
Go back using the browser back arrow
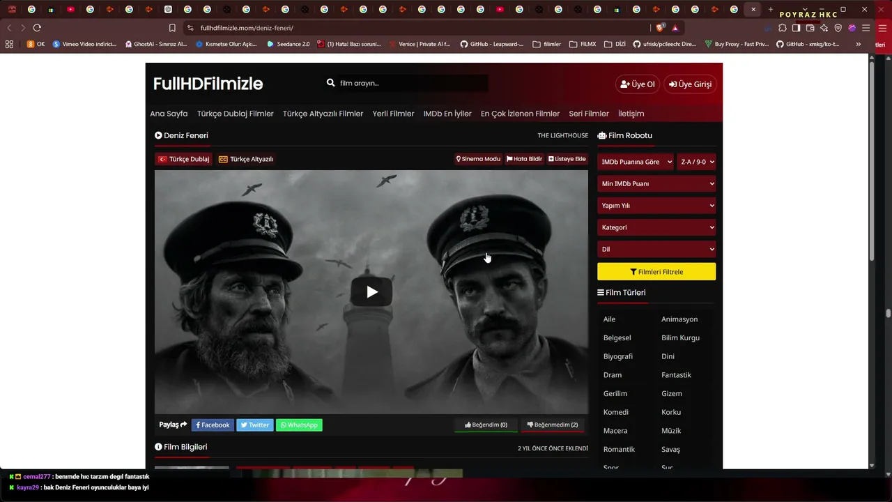pos(9,28)
